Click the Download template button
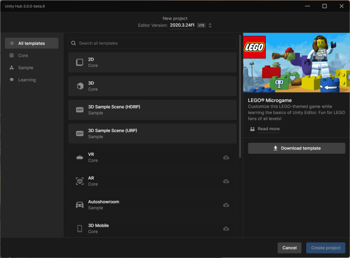Viewport: 350px width, 258px height. pos(296,148)
